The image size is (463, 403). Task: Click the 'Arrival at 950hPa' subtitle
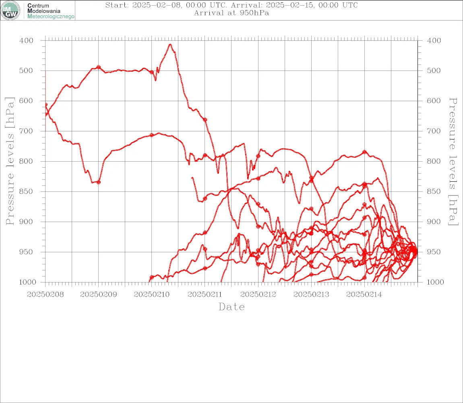[x=231, y=13]
